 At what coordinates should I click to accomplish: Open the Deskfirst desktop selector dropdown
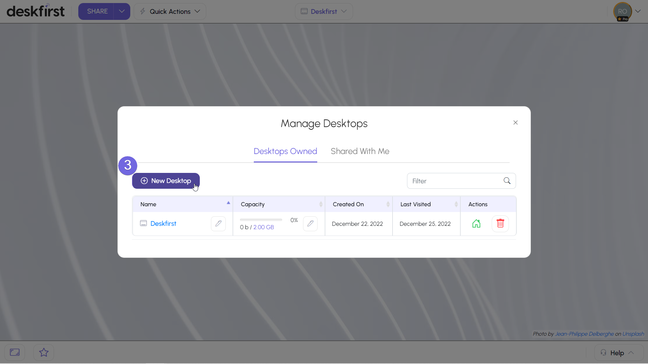[324, 11]
